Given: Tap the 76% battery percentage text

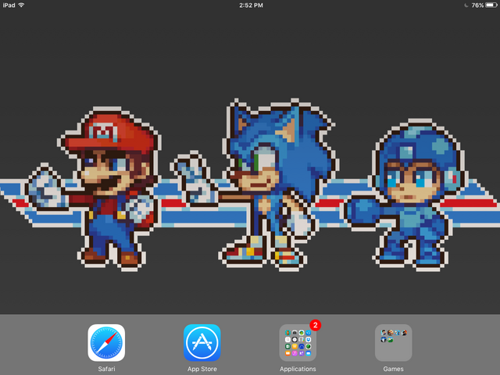Looking at the screenshot, I should point(477,5).
